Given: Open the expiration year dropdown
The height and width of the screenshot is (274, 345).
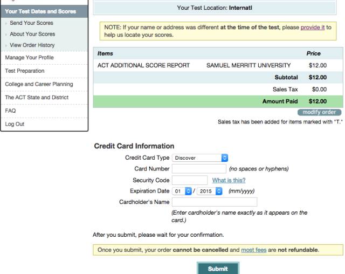Looking at the screenshot, I should point(210,191).
